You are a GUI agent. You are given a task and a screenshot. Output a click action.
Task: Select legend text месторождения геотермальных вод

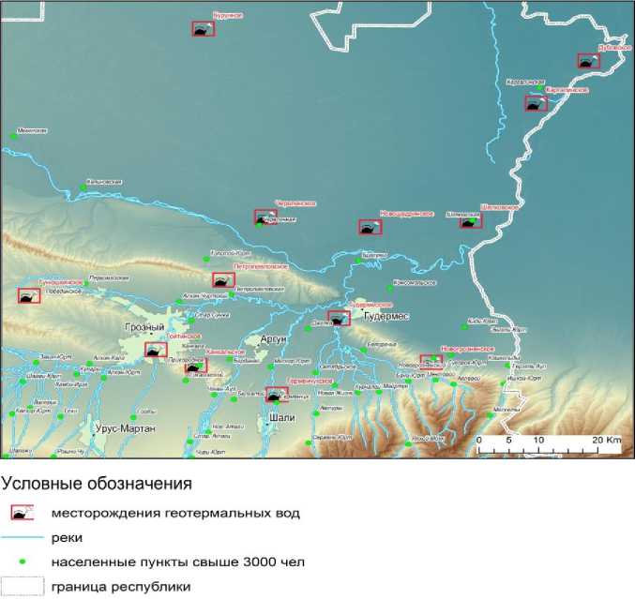175,513
